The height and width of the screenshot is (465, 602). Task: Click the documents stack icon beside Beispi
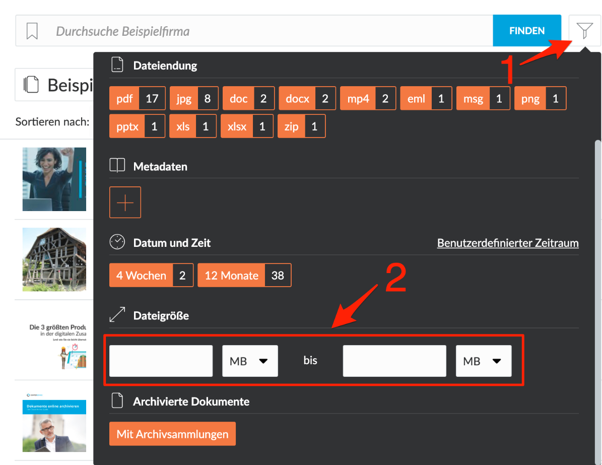pyautogui.click(x=31, y=85)
